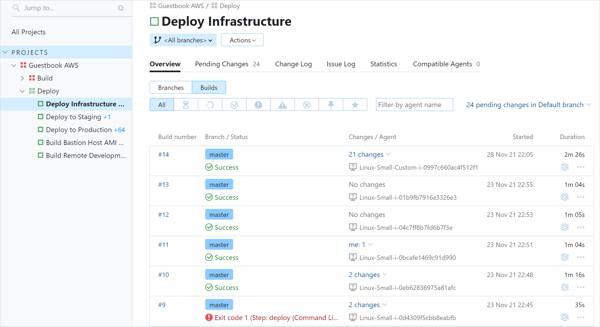Show canceled builds using crossed-circle icon

point(306,104)
